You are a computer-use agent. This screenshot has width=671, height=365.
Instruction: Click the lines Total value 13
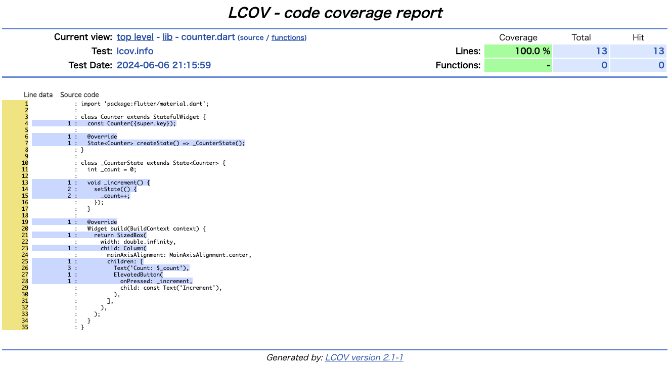coord(581,51)
